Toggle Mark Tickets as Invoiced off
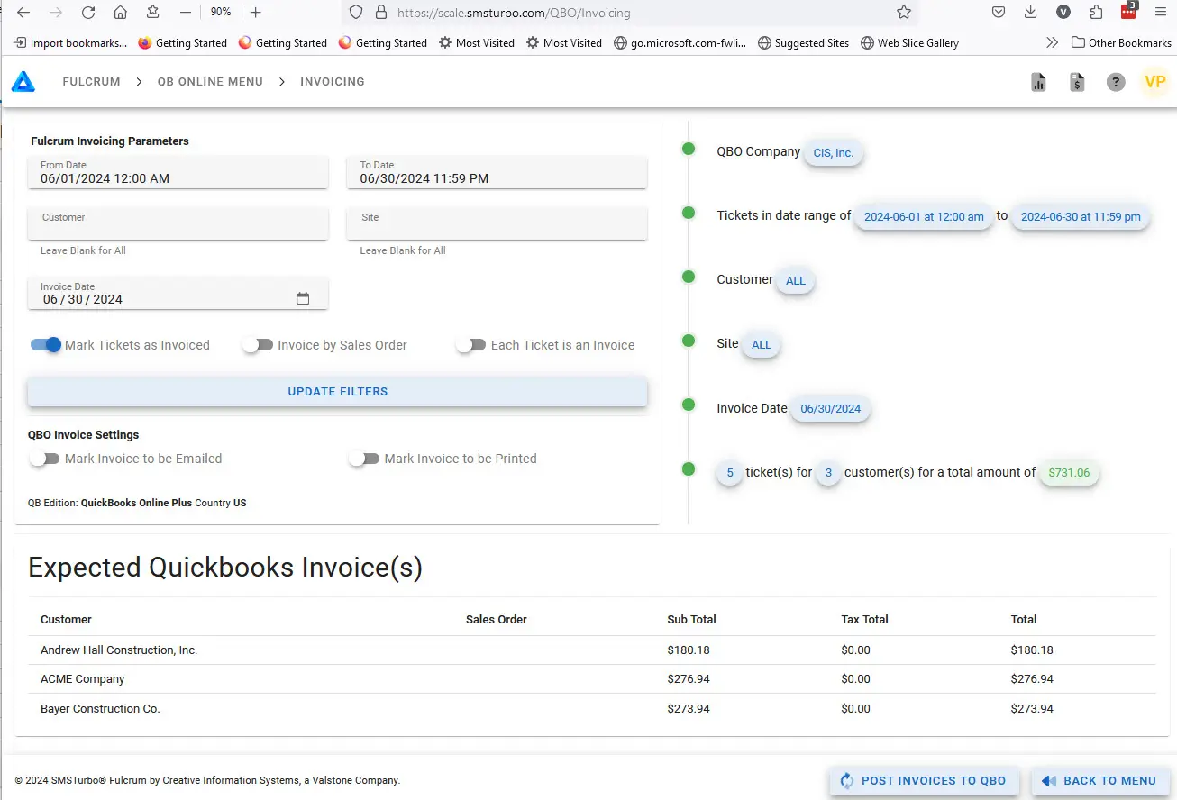 point(46,345)
